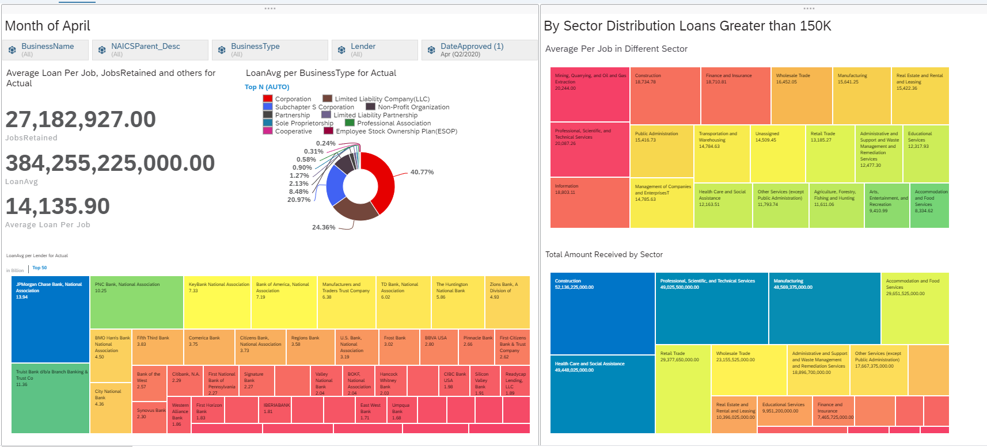Click the right panel drag handle dots

809,9
